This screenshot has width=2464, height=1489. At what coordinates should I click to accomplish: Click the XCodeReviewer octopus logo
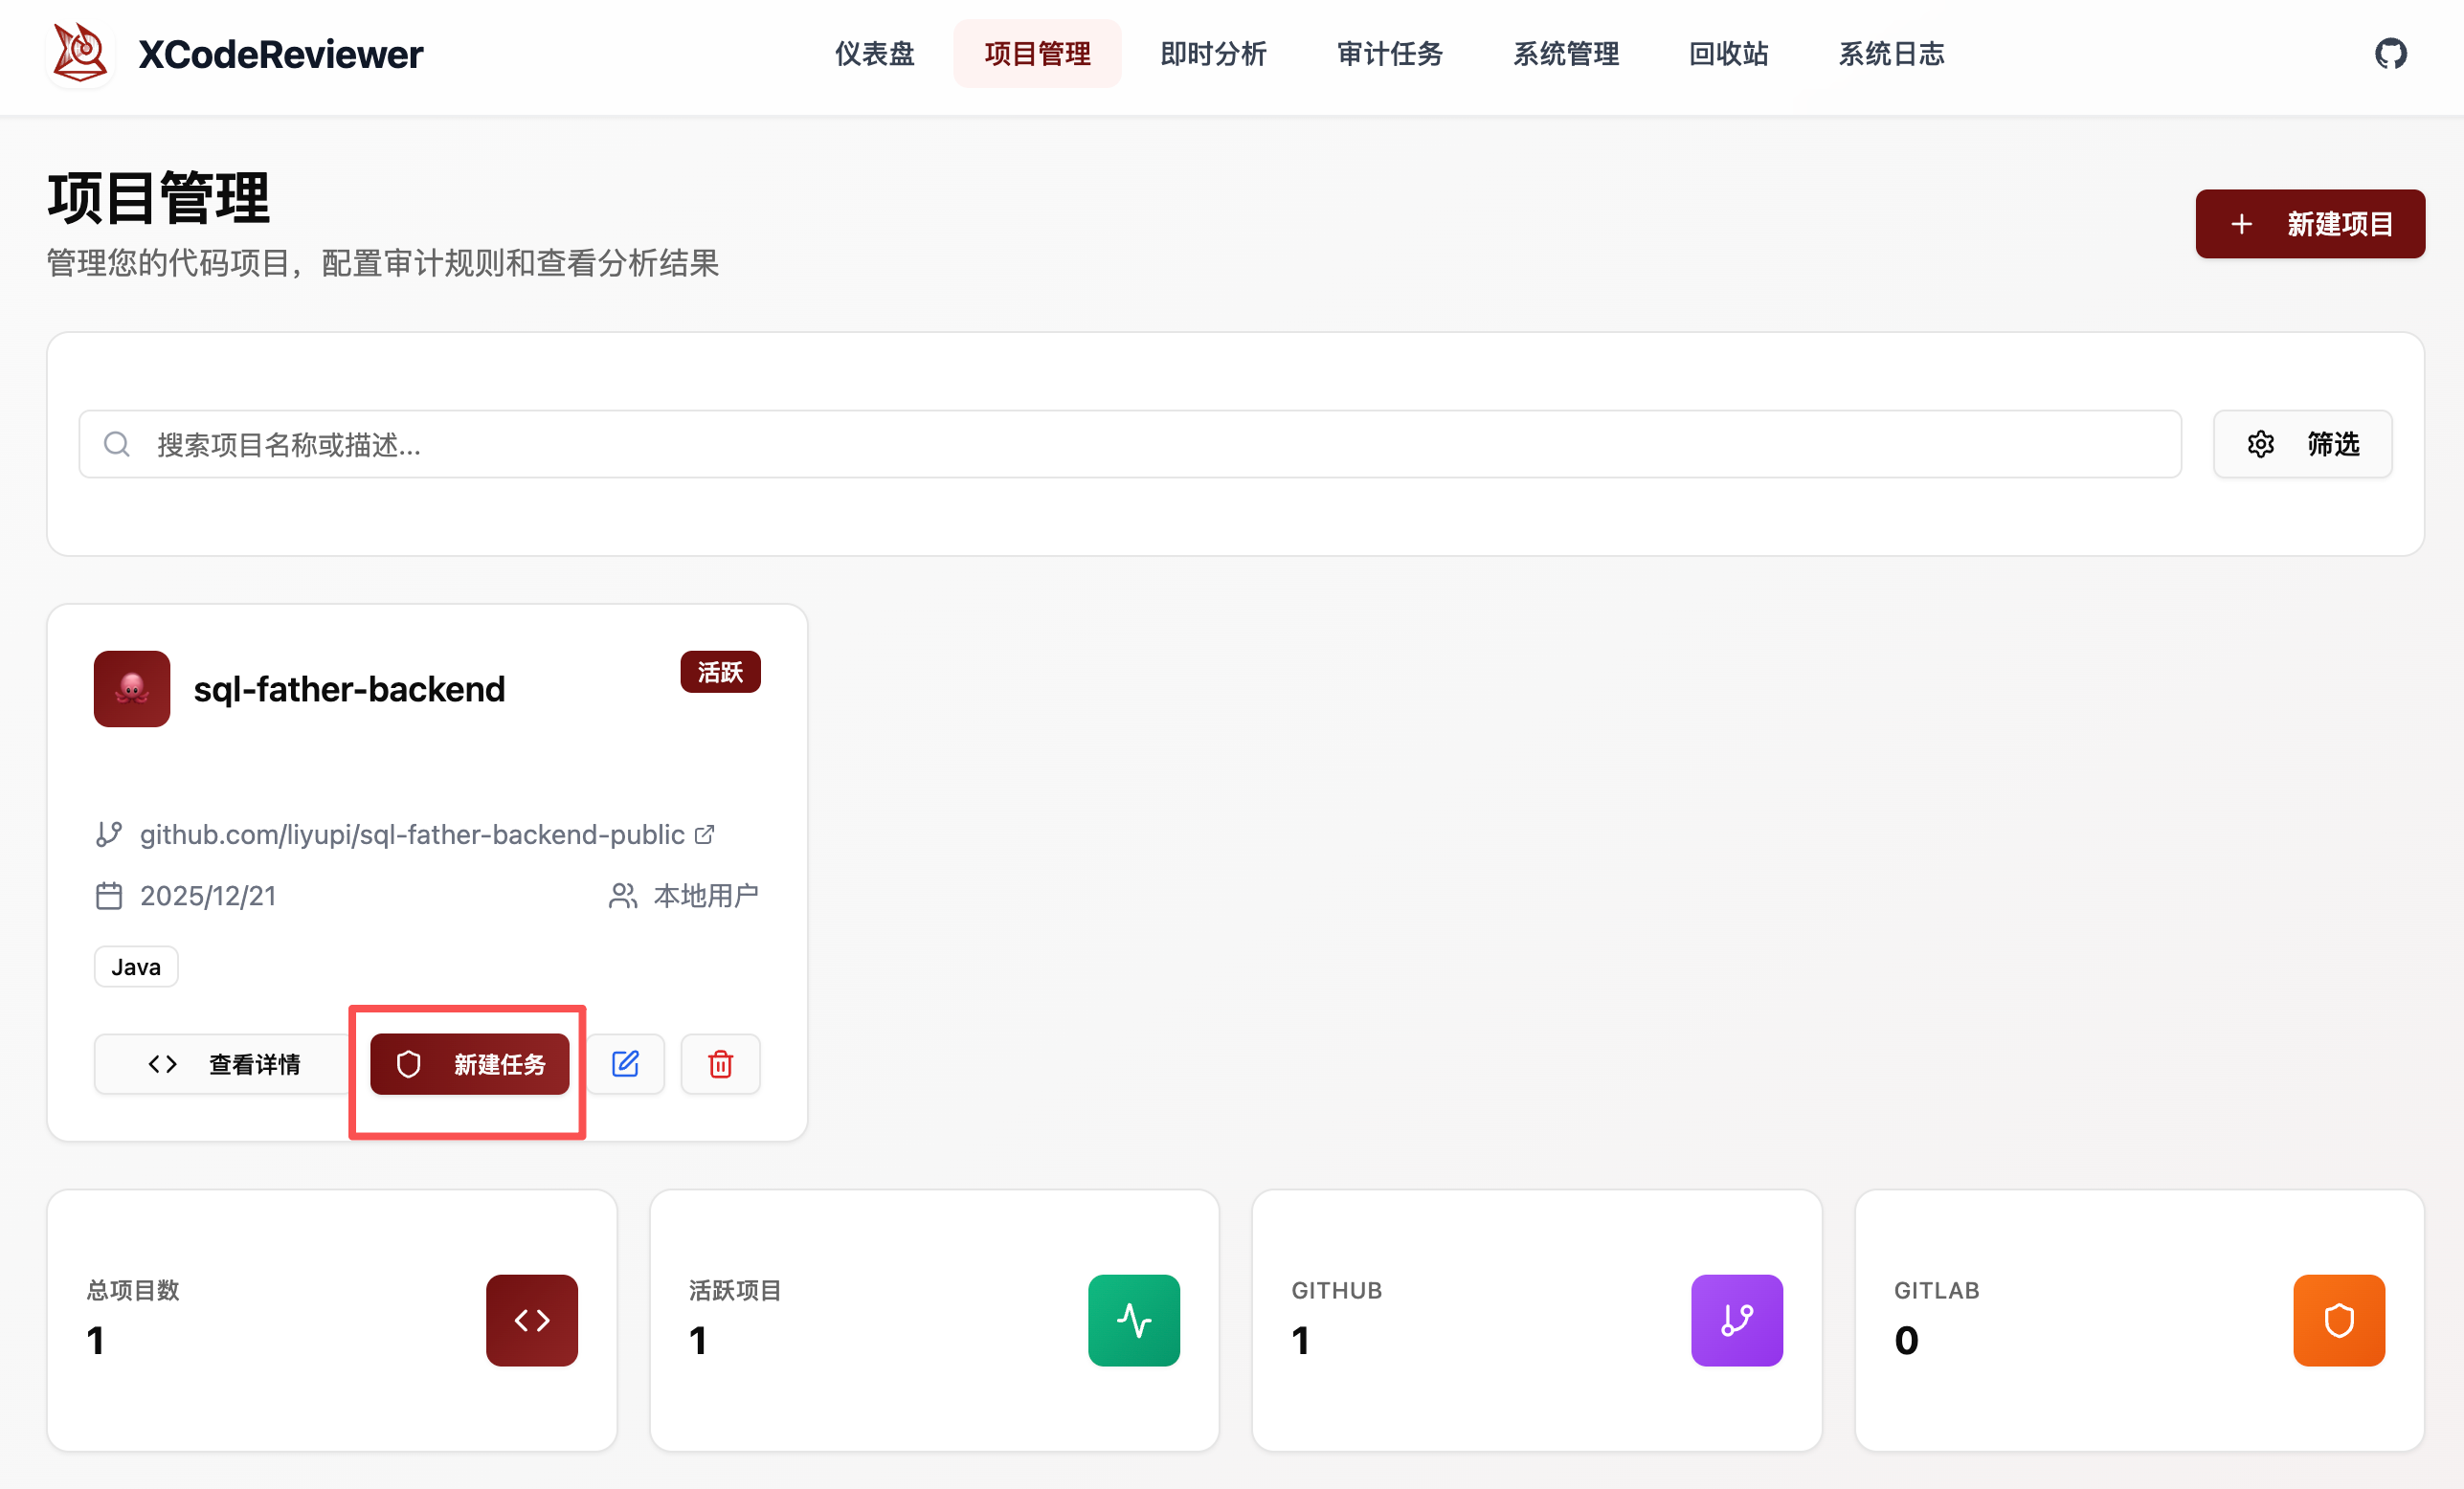click(x=80, y=52)
